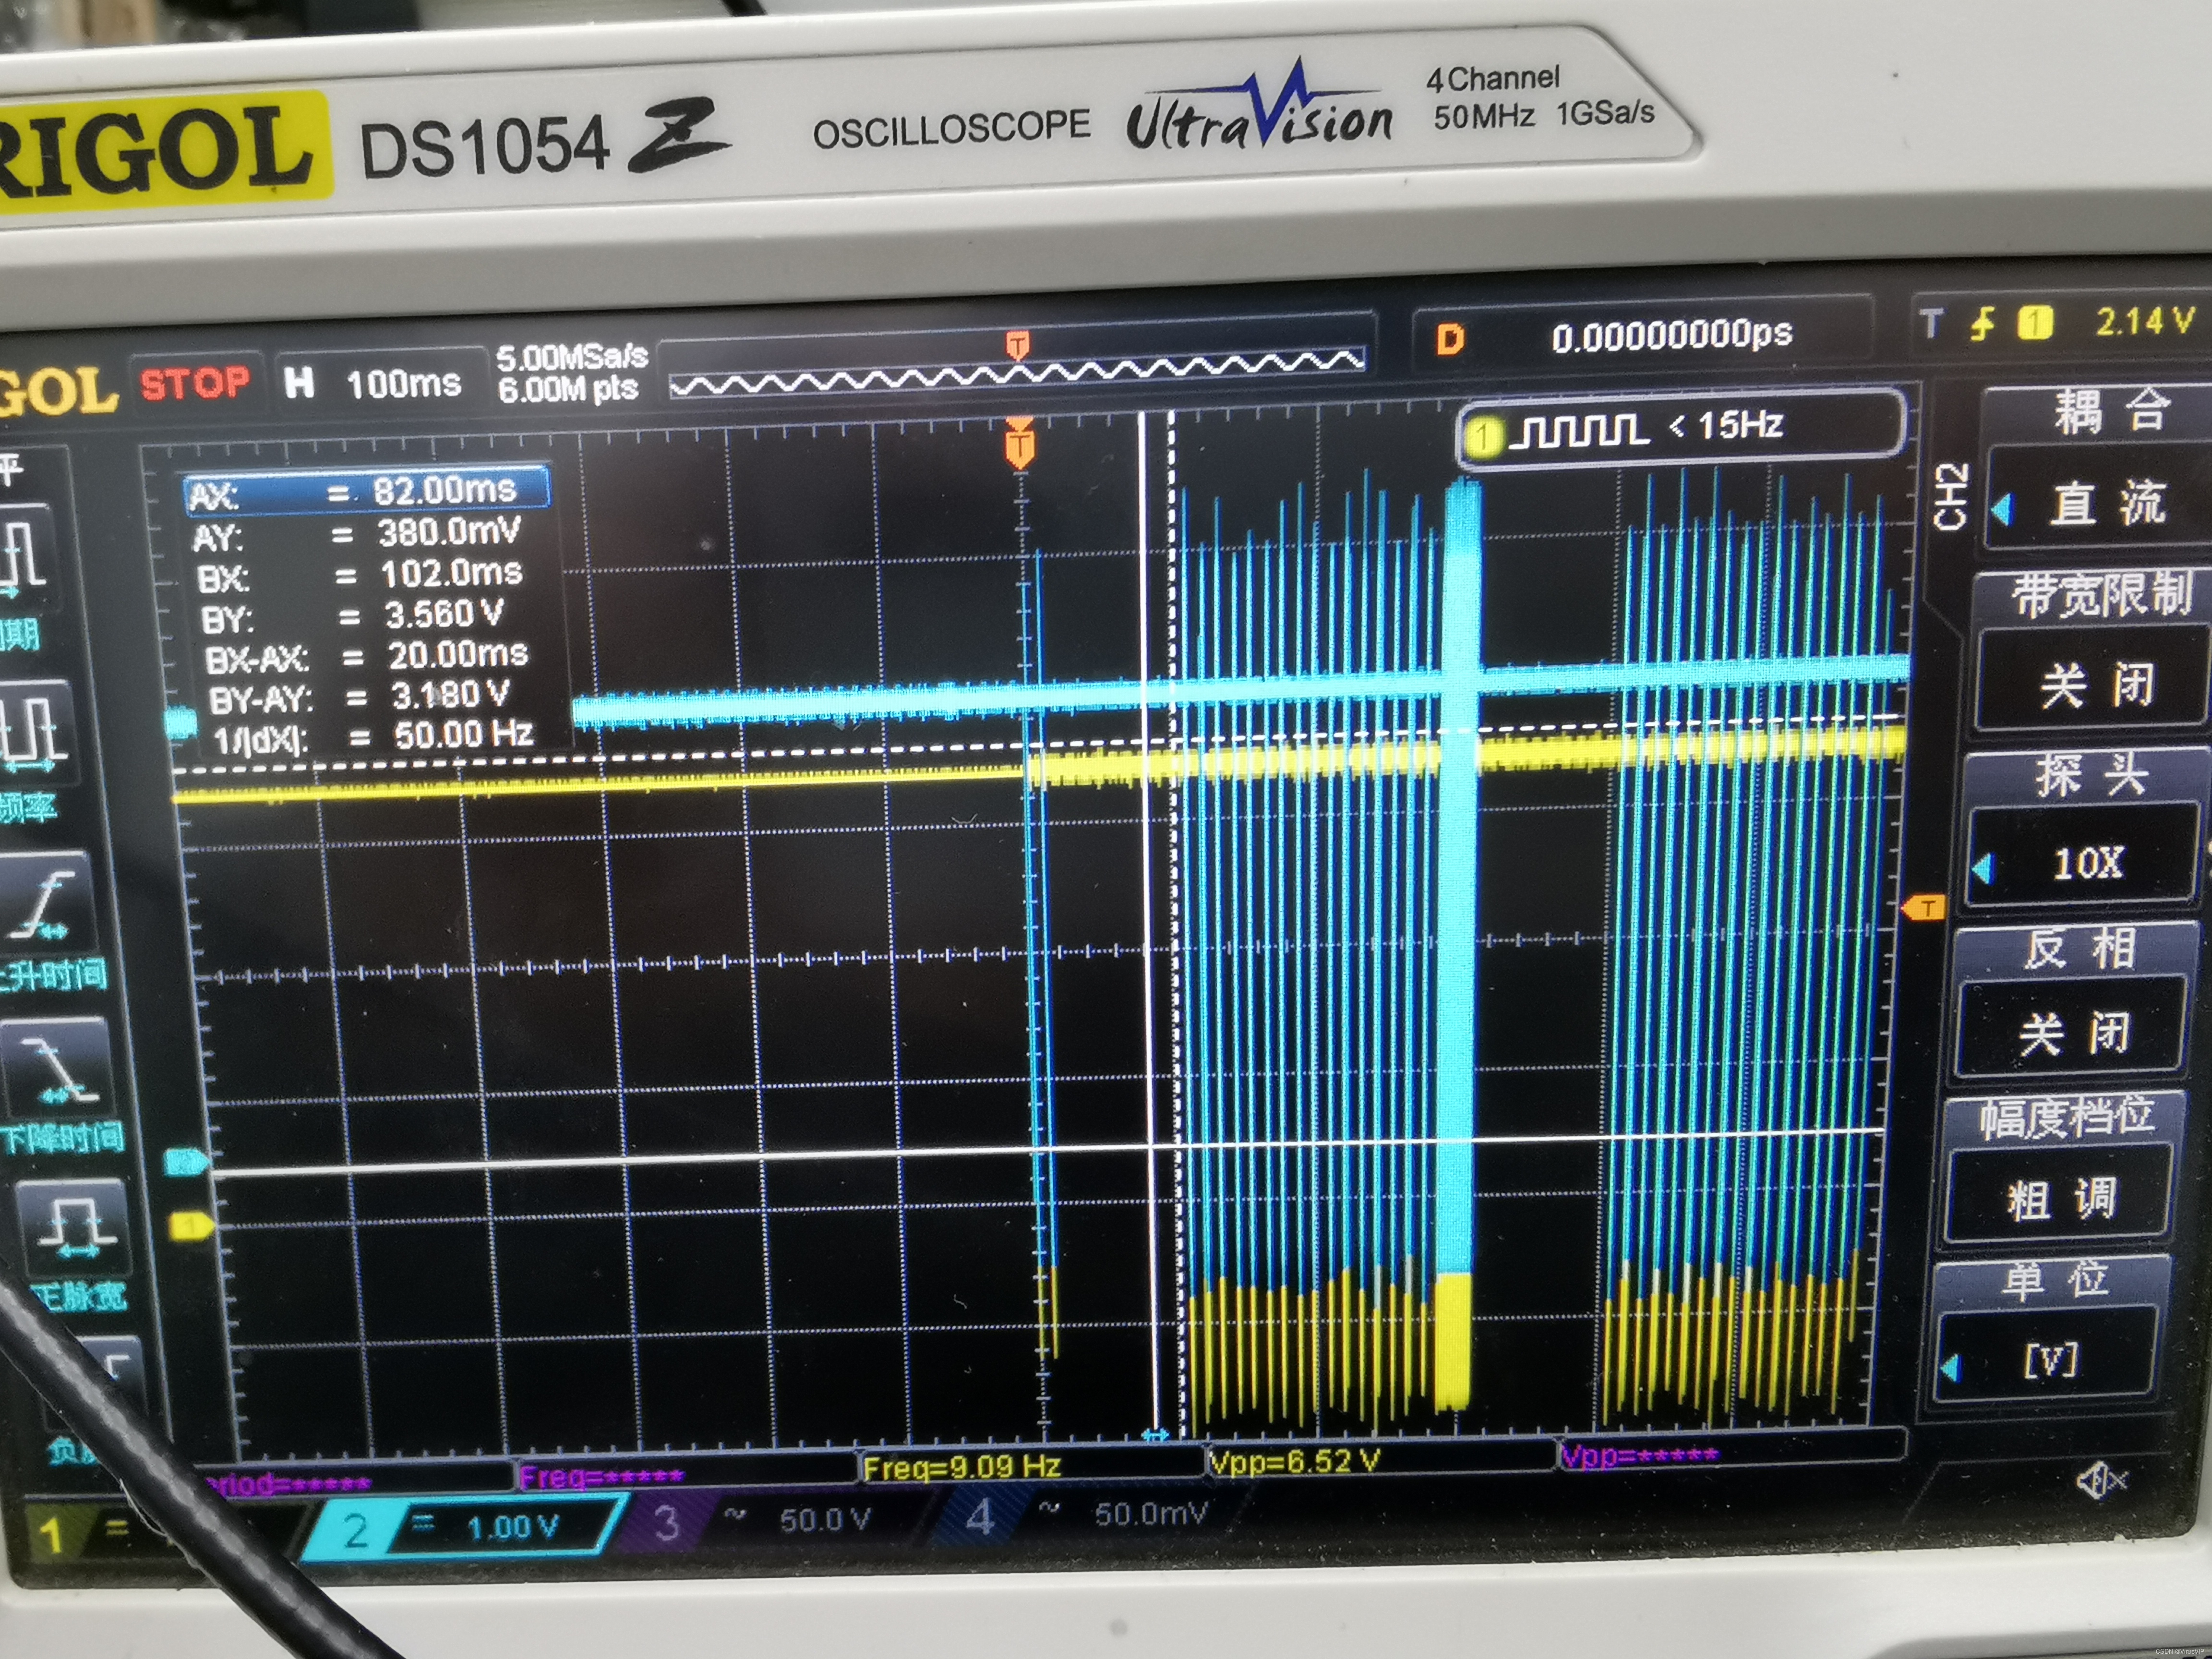Toggle bandwidth limit (带宽限制) 关闭 setting
Viewport: 2212px width, 1659px height.
2094,685
